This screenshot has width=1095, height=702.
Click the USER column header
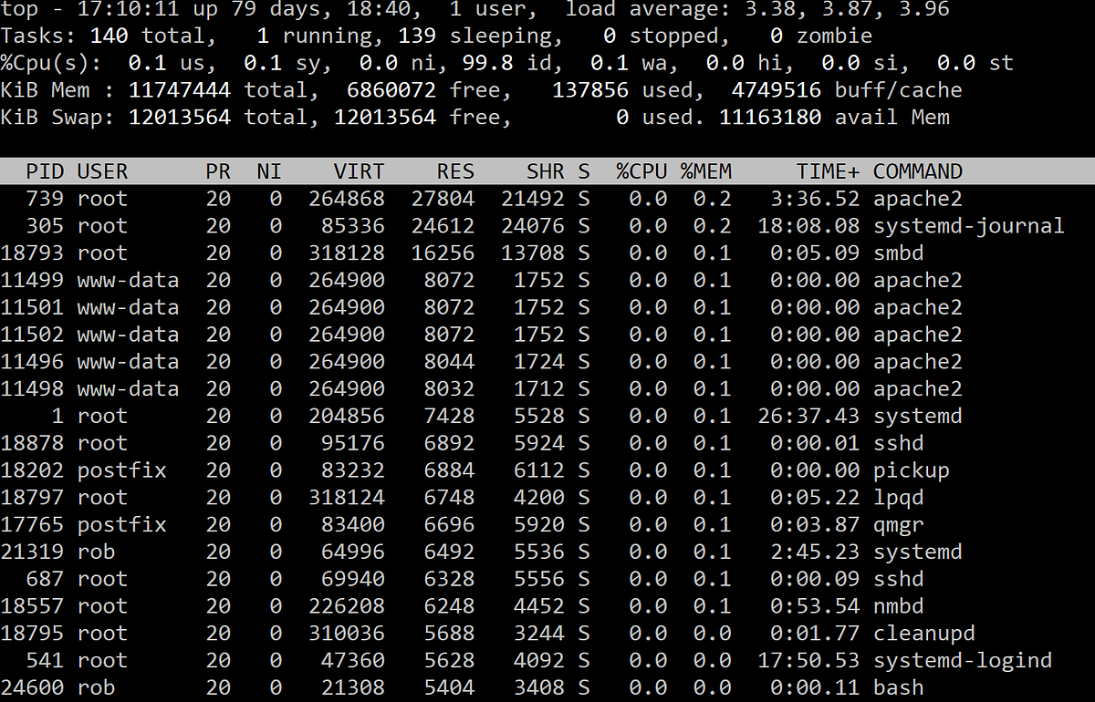102,170
